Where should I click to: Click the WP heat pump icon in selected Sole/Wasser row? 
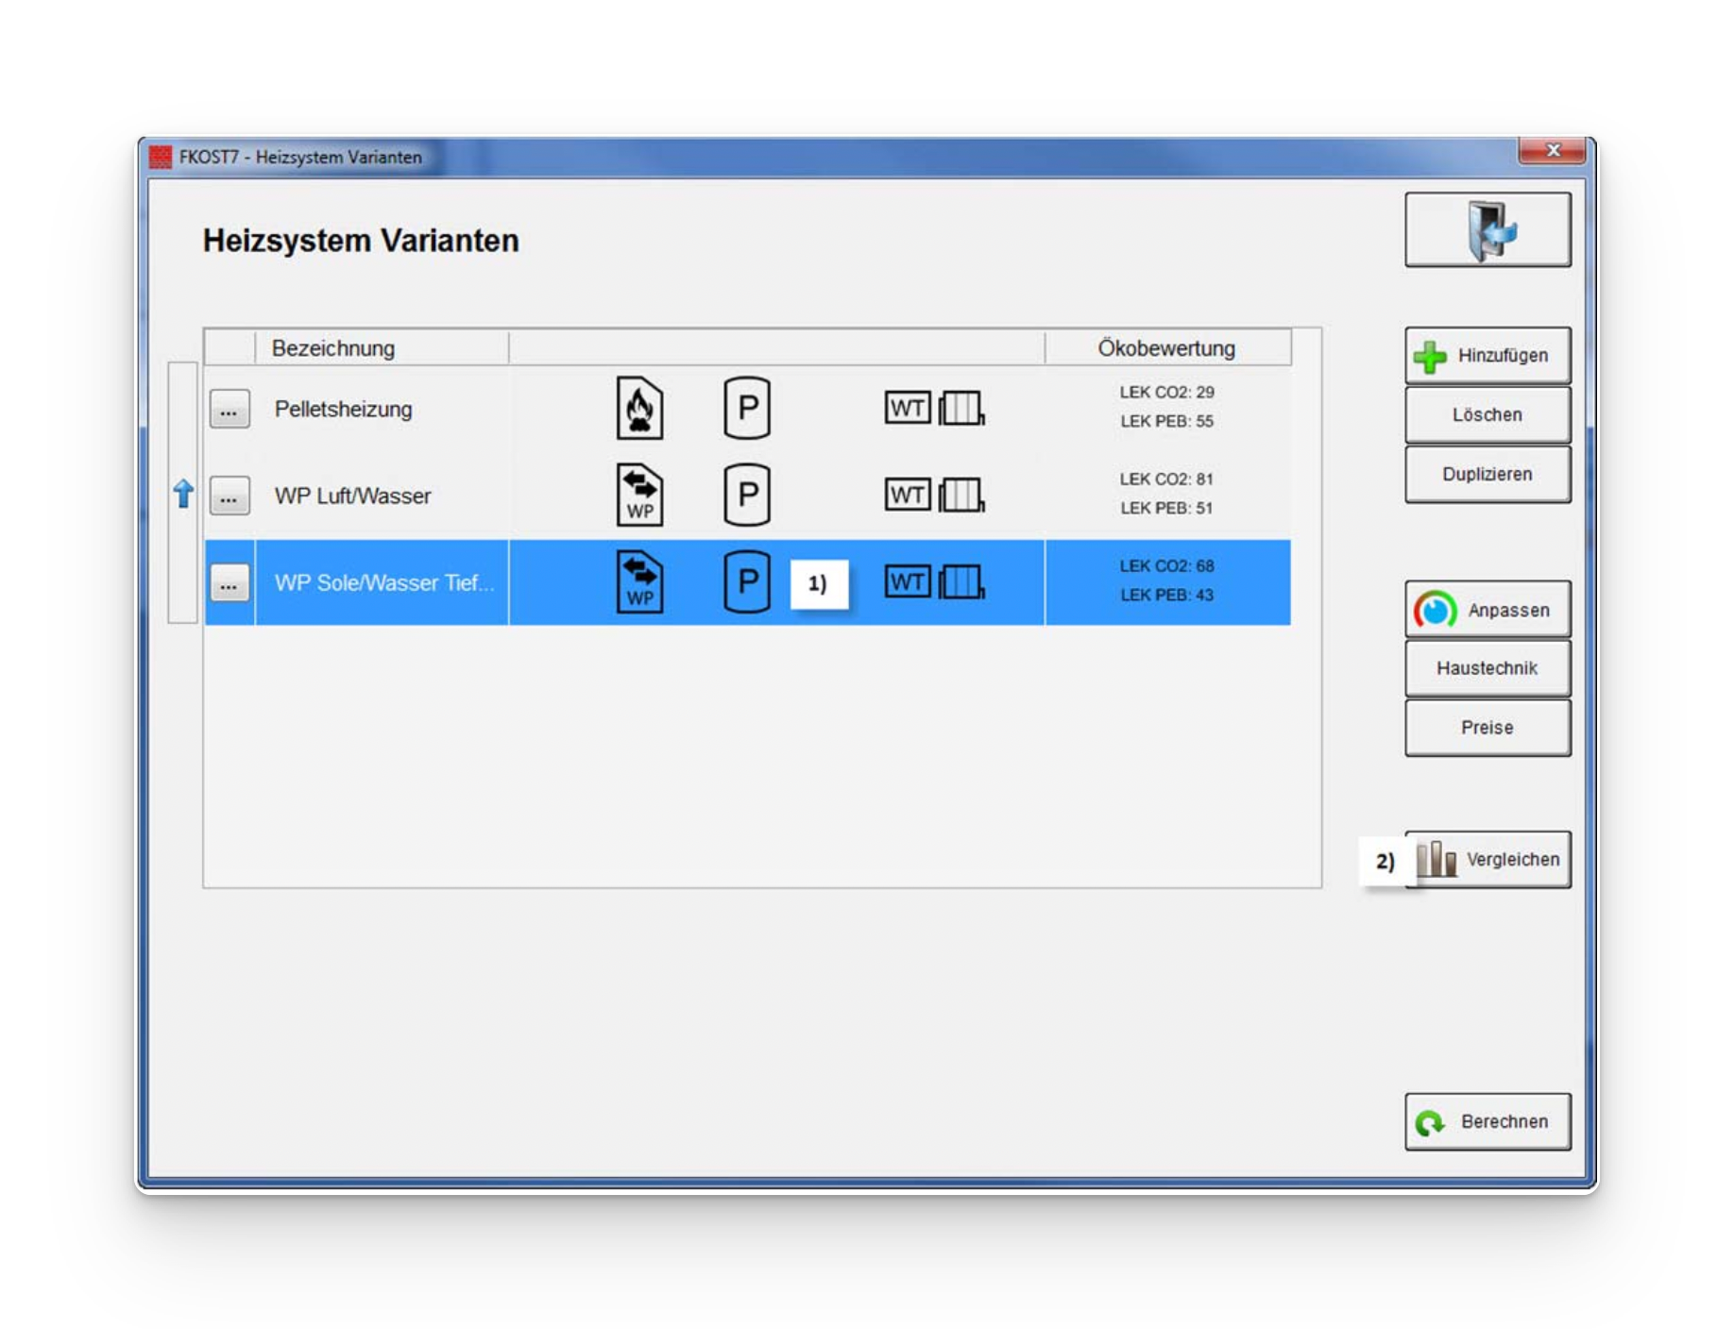point(639,582)
